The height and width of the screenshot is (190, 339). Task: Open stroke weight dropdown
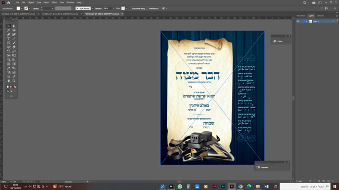(x=52, y=8)
